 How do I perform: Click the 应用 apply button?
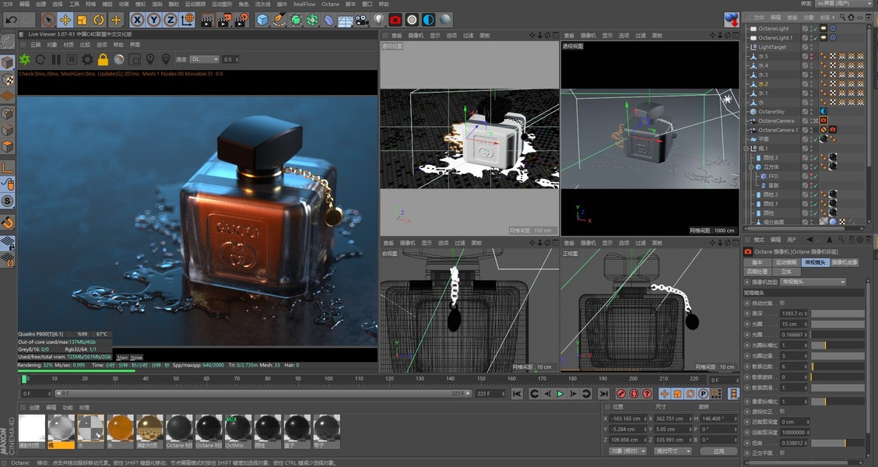(x=718, y=451)
